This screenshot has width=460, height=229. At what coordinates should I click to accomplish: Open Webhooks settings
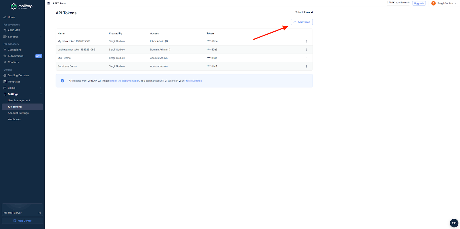tap(14, 119)
